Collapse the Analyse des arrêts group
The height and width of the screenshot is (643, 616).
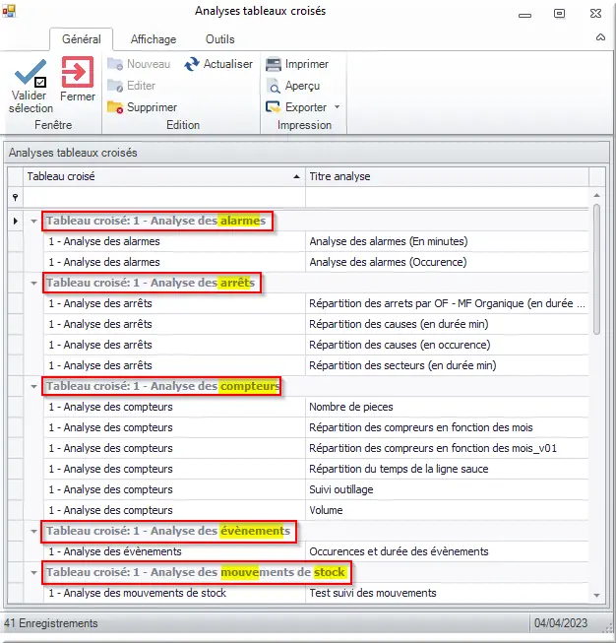coord(34,283)
